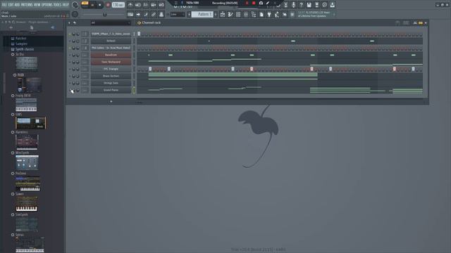Select the Brass Section channel button
Screen dimensions: 451x253
coord(111,76)
